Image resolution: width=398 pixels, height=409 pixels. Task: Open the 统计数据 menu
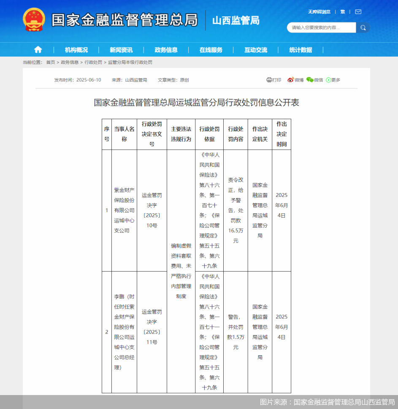point(301,50)
